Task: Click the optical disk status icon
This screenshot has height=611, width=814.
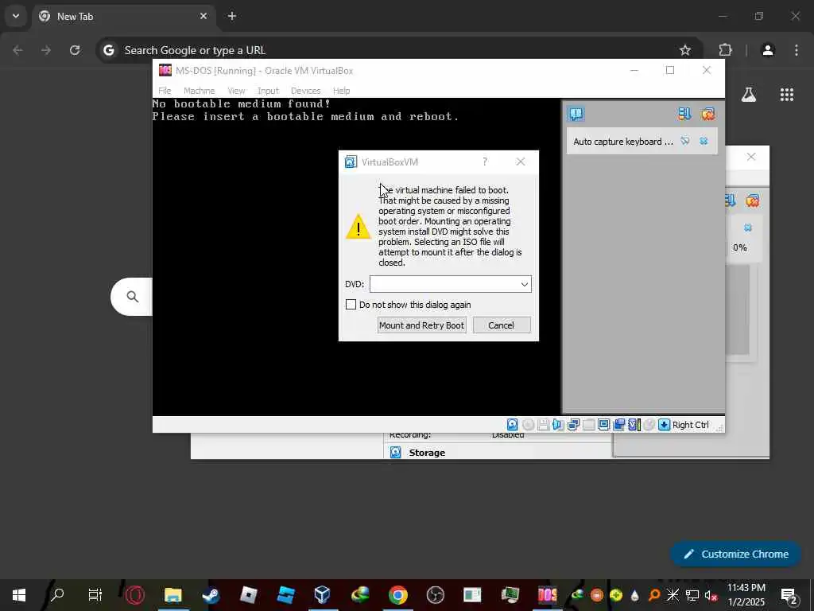Action: (x=528, y=425)
